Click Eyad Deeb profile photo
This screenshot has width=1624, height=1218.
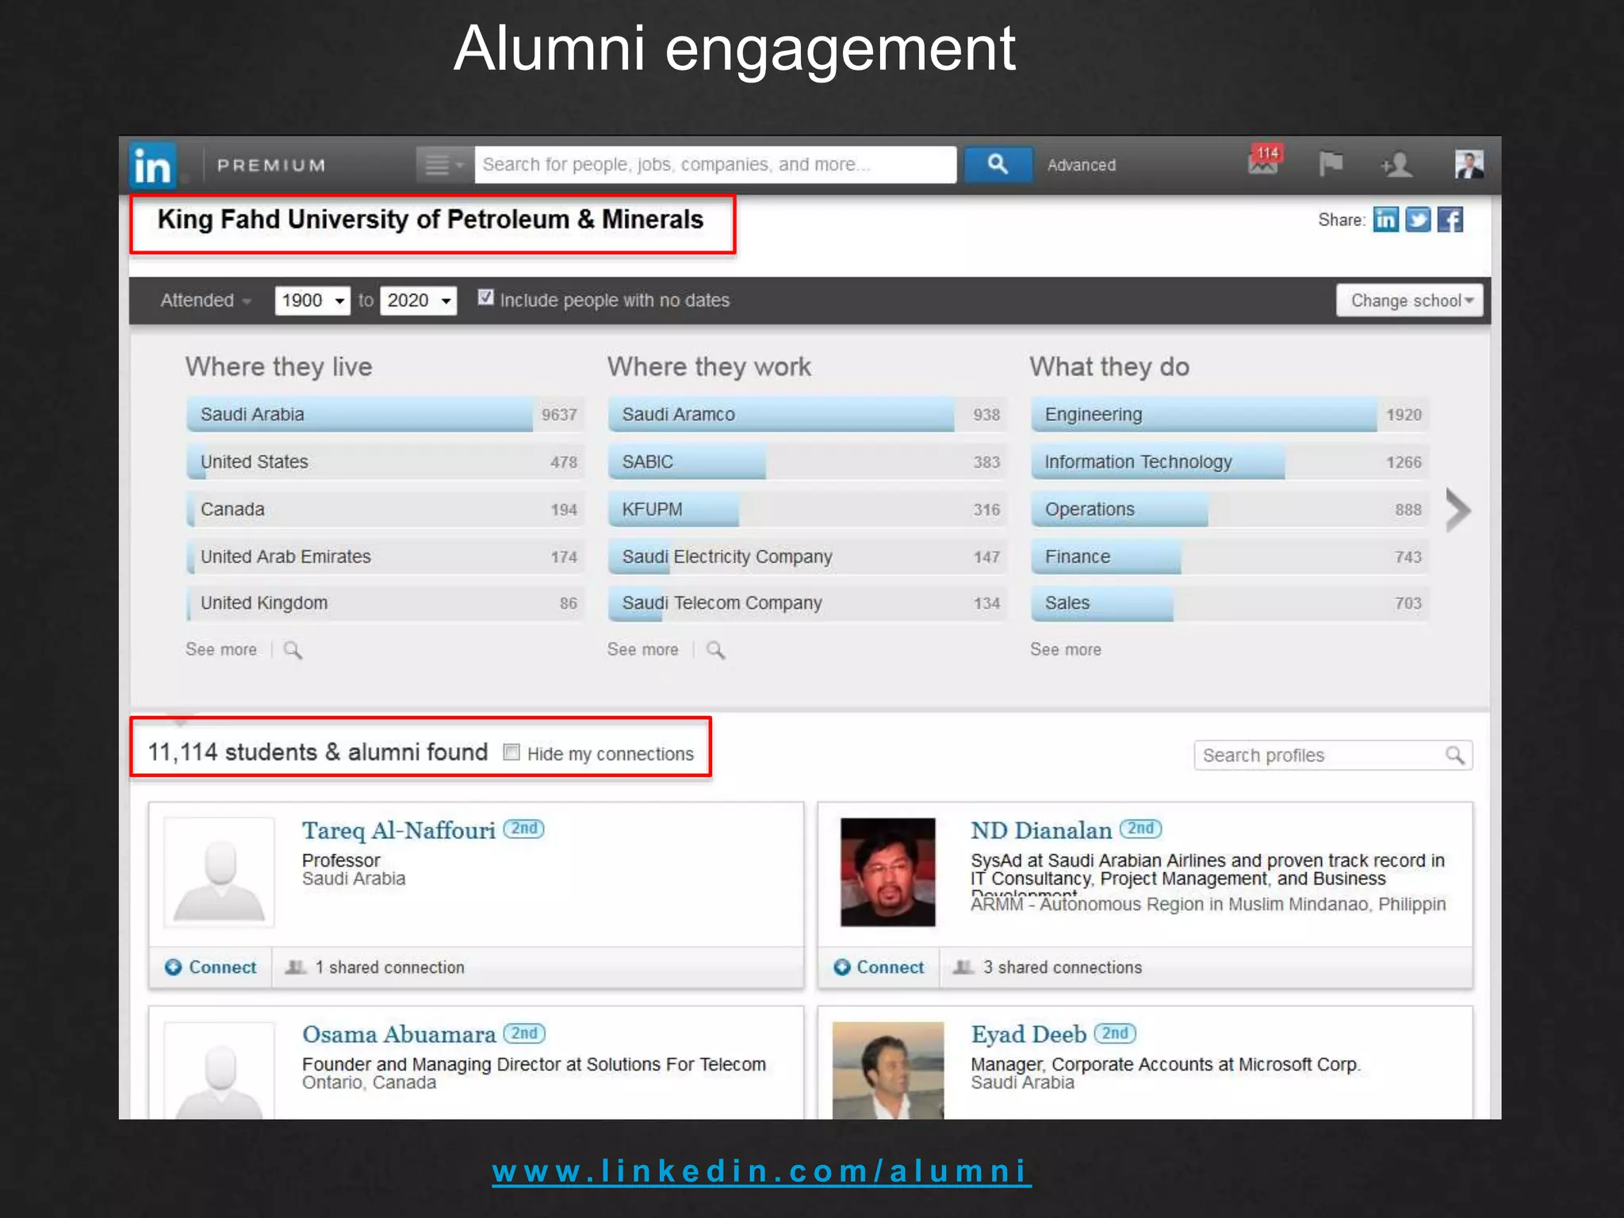click(888, 1071)
